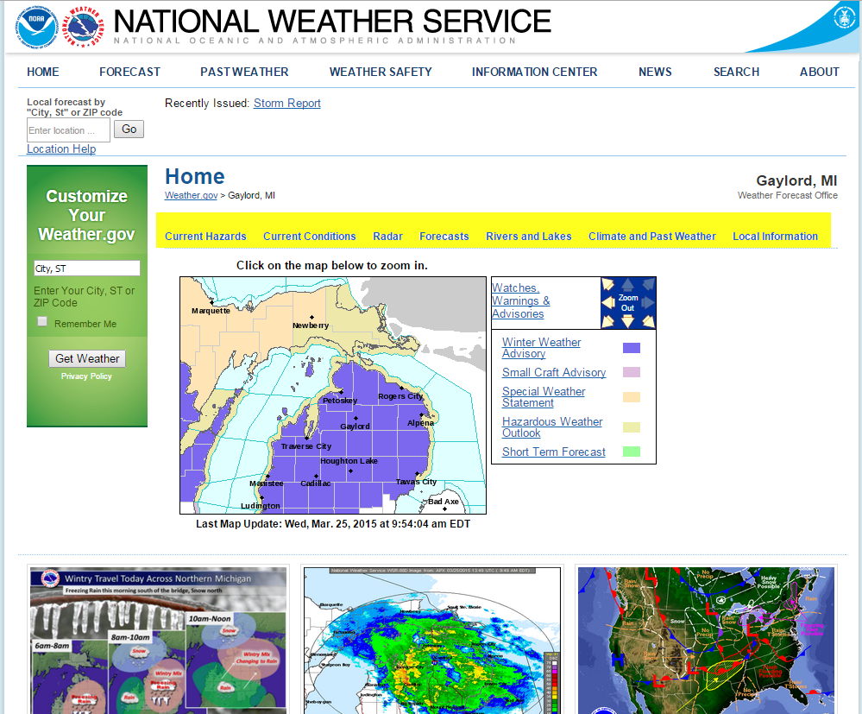The width and height of the screenshot is (862, 714).
Task: Open the Storm Report link
Action: click(287, 103)
